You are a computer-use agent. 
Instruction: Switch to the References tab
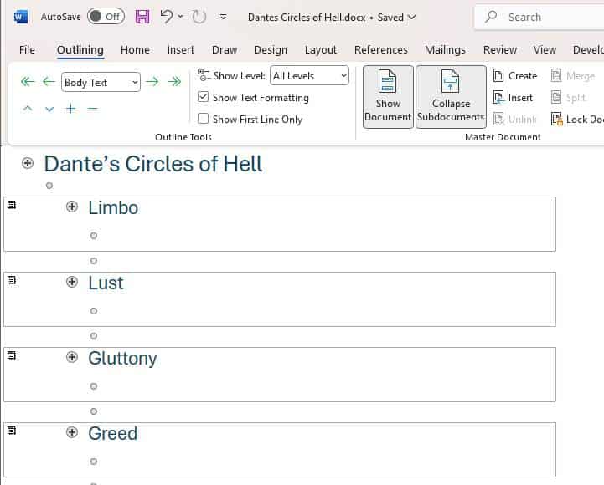380,50
